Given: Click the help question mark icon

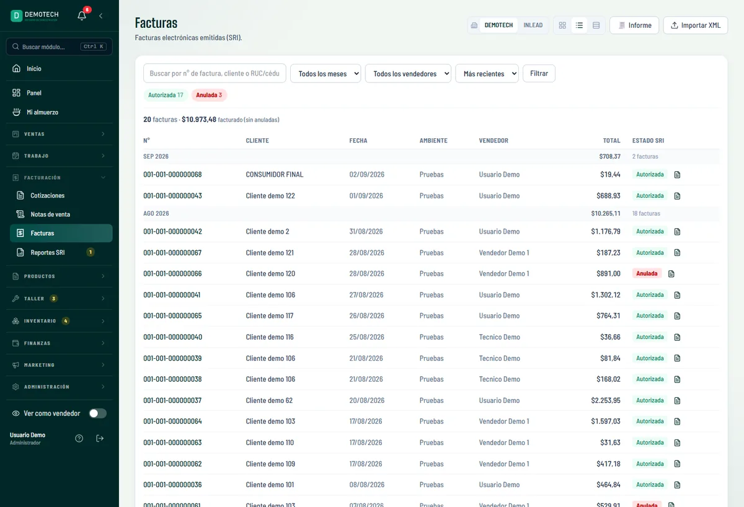Looking at the screenshot, I should (79, 438).
